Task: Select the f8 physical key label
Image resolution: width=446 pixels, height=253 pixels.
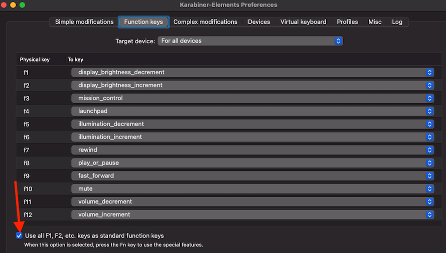Action: pos(26,163)
